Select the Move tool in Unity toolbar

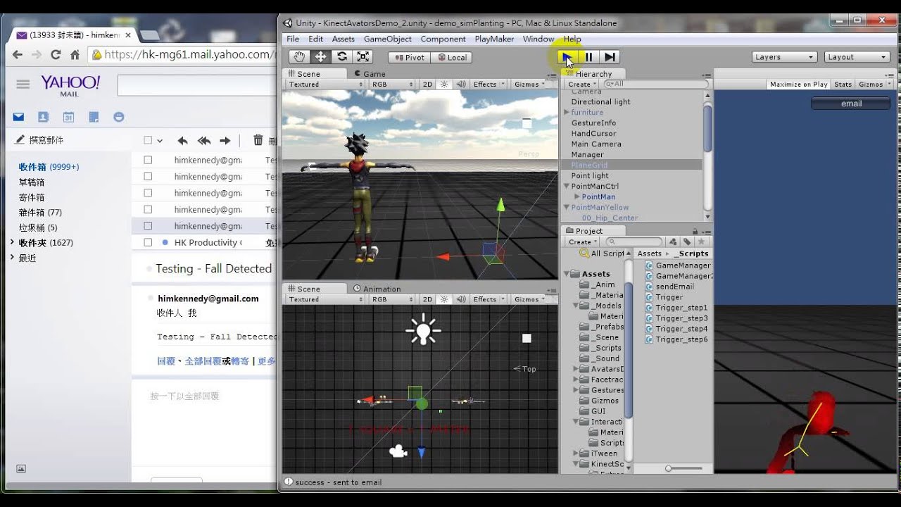click(320, 57)
